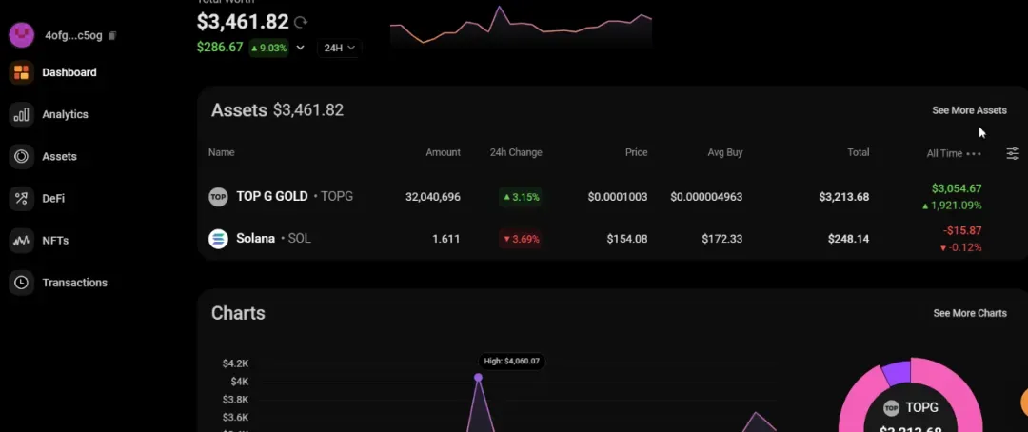Sort by the Price column header
This screenshot has height=432, width=1028.
tap(636, 152)
